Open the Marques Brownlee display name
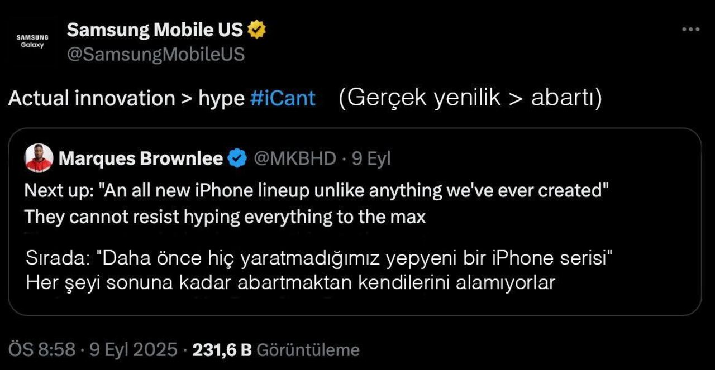 pos(141,159)
